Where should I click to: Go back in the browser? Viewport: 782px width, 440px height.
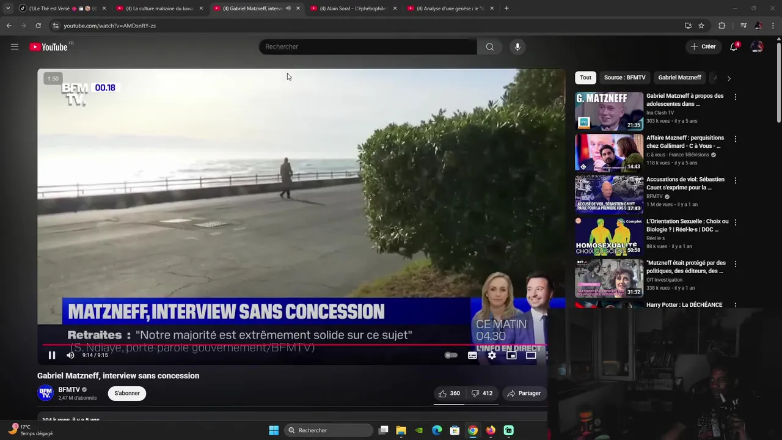pos(9,26)
